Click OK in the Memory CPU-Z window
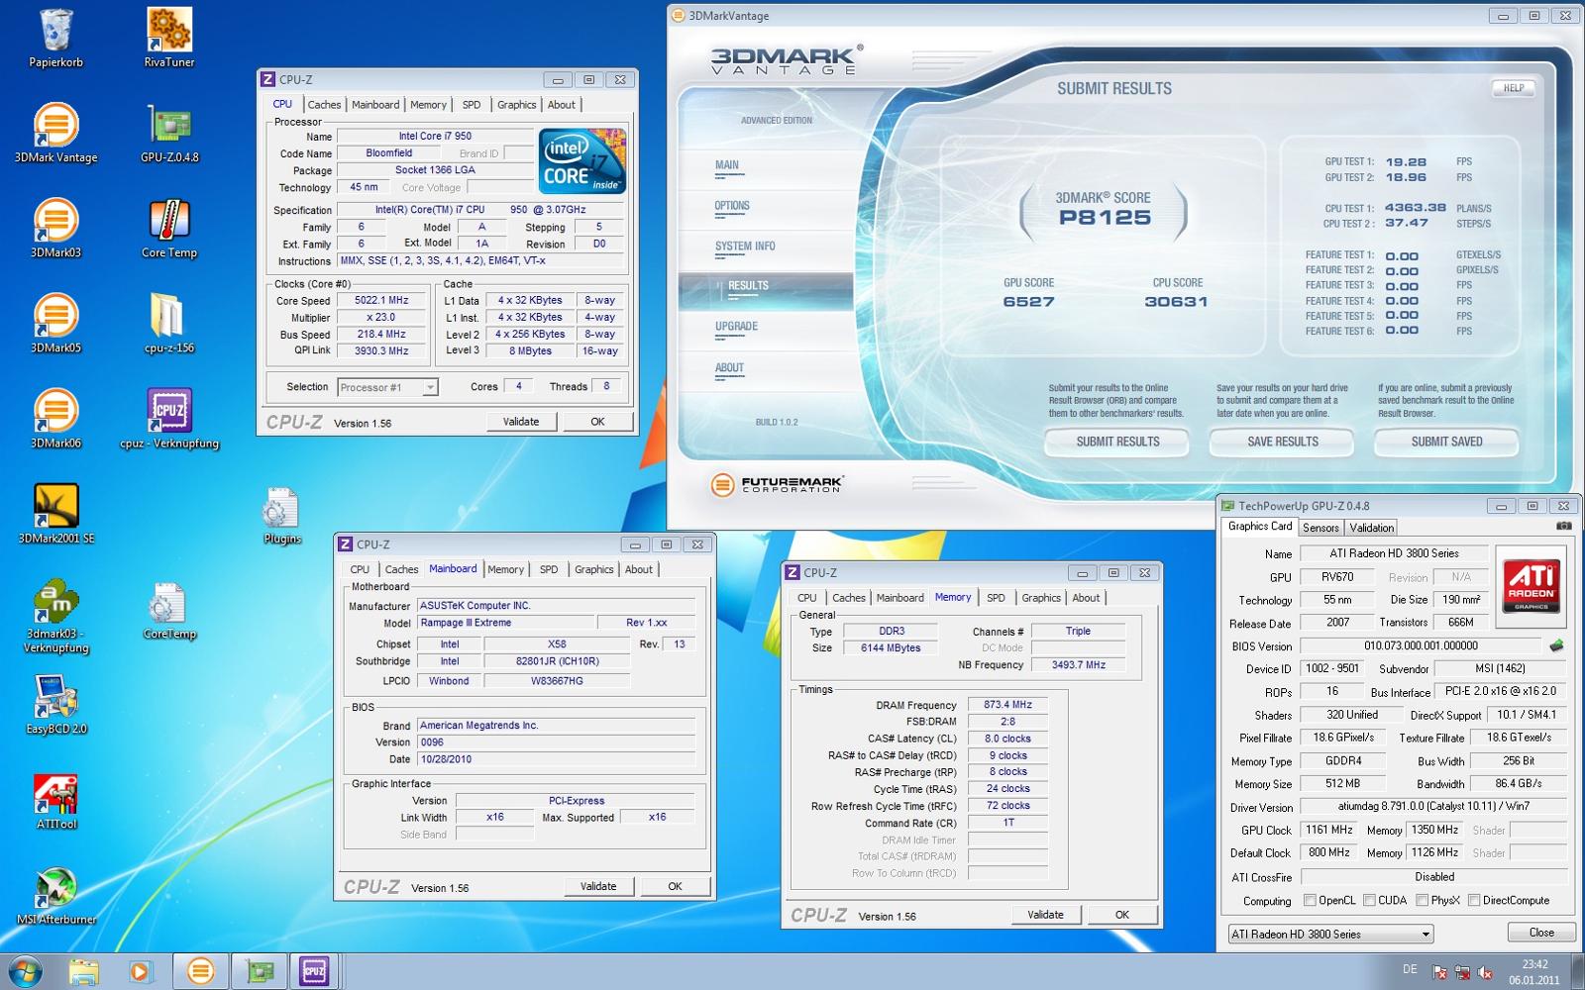The image size is (1585, 990). 1121,915
